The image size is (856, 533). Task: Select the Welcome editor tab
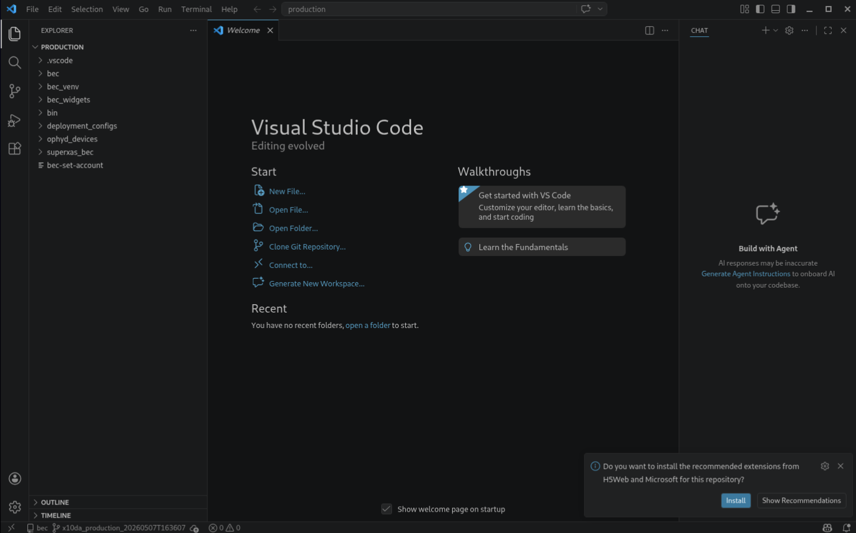pyautogui.click(x=243, y=30)
